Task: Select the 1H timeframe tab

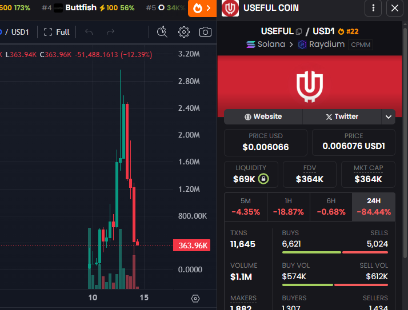Action: point(289,207)
